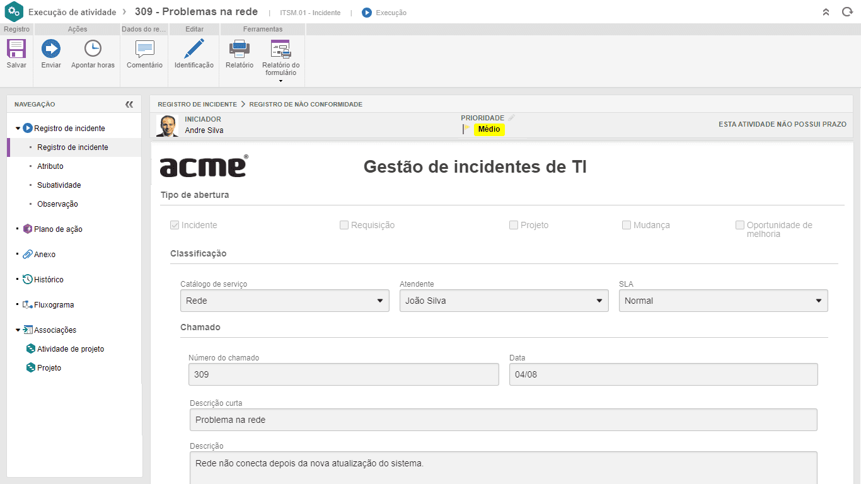Open the Catálogo de serviço dropdown

click(x=285, y=301)
